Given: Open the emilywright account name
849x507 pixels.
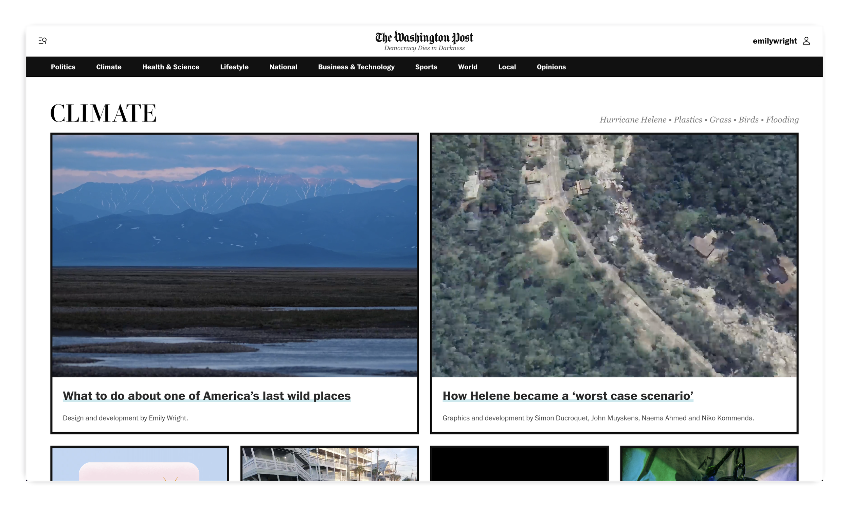Looking at the screenshot, I should pyautogui.click(x=775, y=41).
